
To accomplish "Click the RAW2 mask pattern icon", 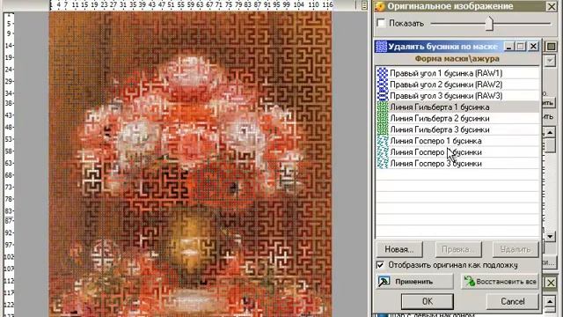I will coord(383,85).
